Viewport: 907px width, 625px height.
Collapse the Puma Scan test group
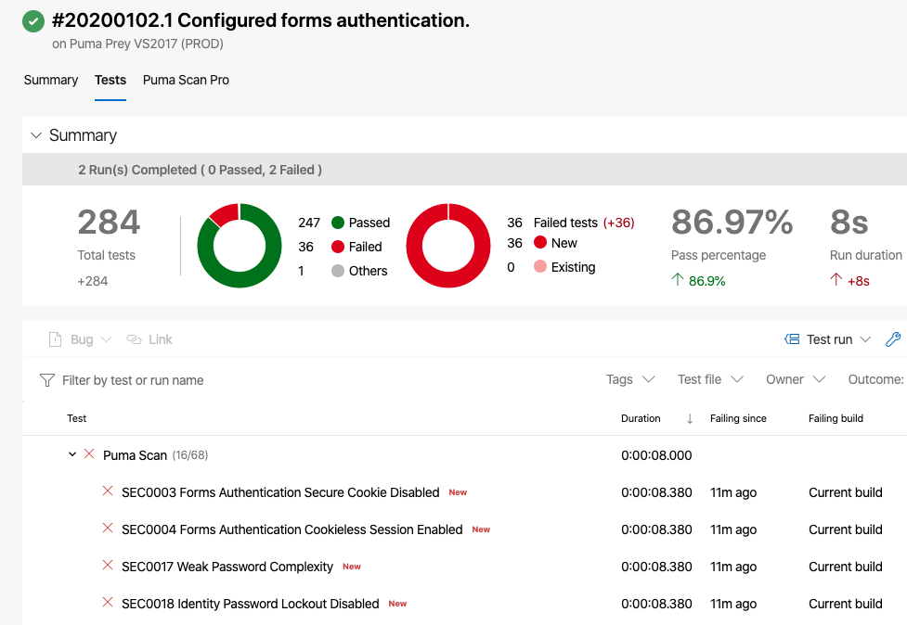click(72, 454)
